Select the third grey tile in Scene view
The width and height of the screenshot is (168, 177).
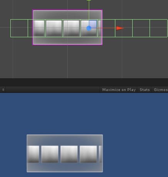coord(72,28)
